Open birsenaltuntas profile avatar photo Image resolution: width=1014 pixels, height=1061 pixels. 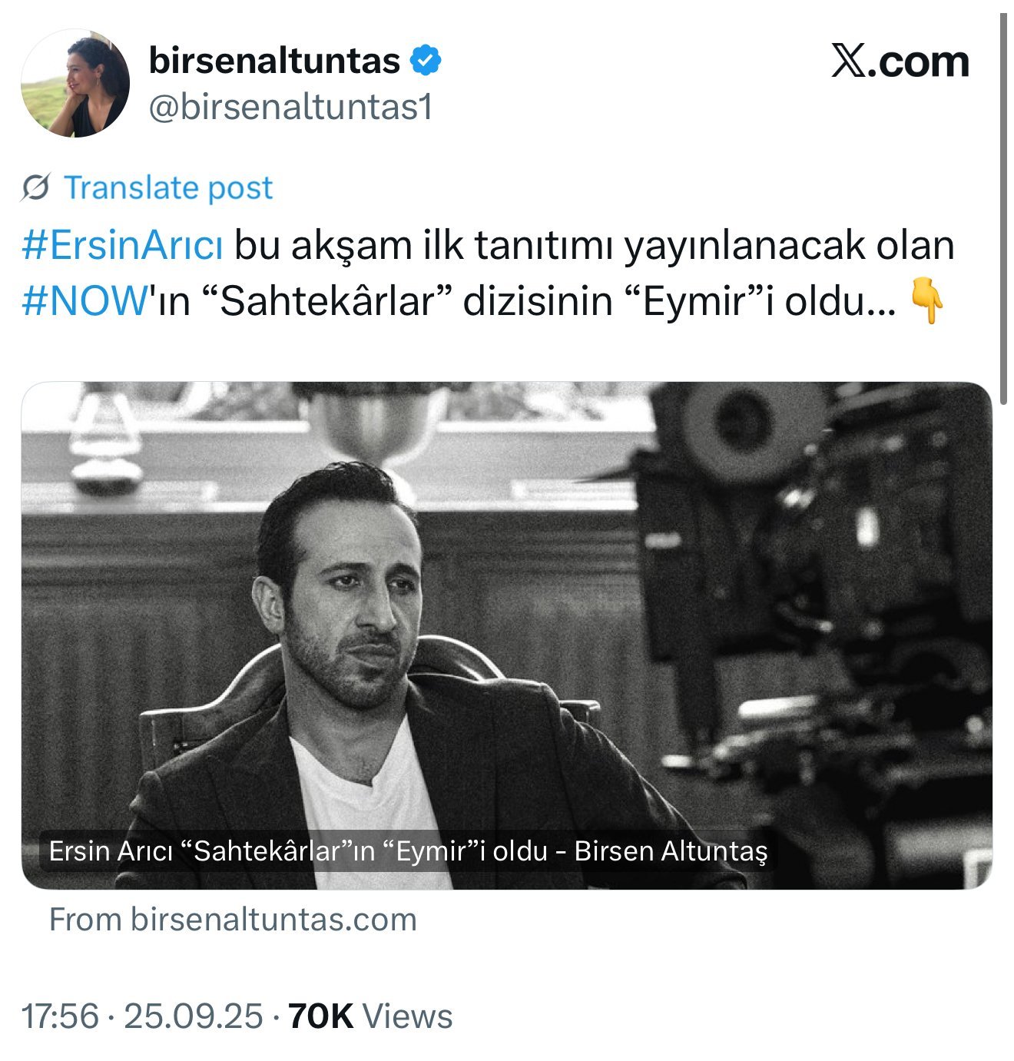pyautogui.click(x=75, y=83)
